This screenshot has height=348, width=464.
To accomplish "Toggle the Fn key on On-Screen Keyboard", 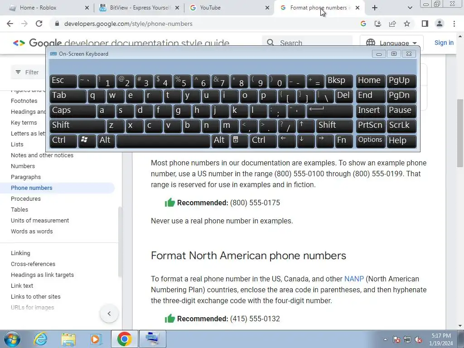I will tap(343, 140).
